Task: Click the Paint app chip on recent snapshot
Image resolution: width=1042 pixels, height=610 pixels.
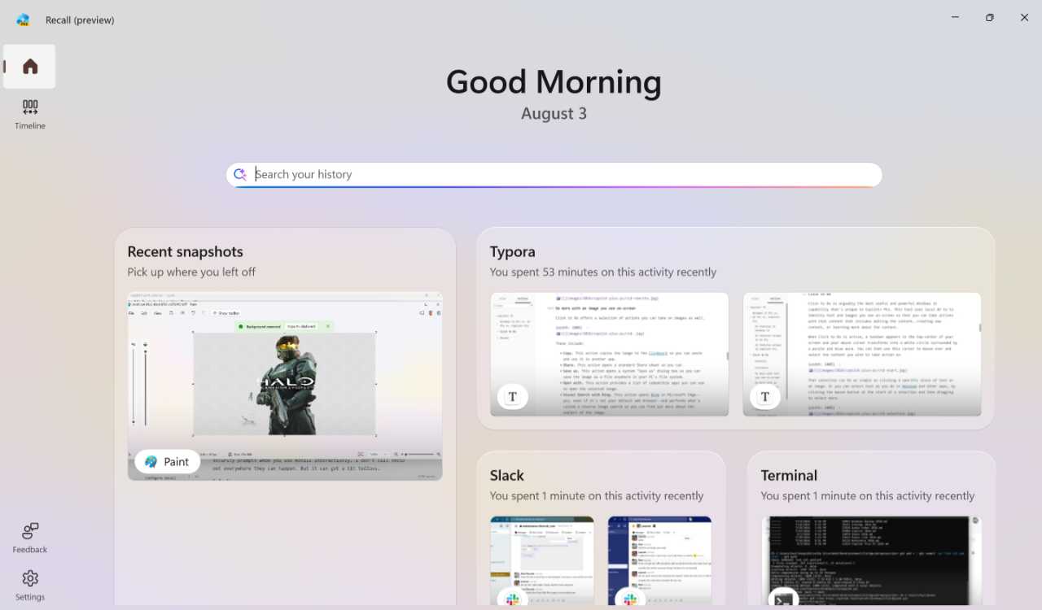Action: pos(167,461)
